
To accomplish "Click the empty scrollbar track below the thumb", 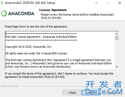I will [117, 52].
